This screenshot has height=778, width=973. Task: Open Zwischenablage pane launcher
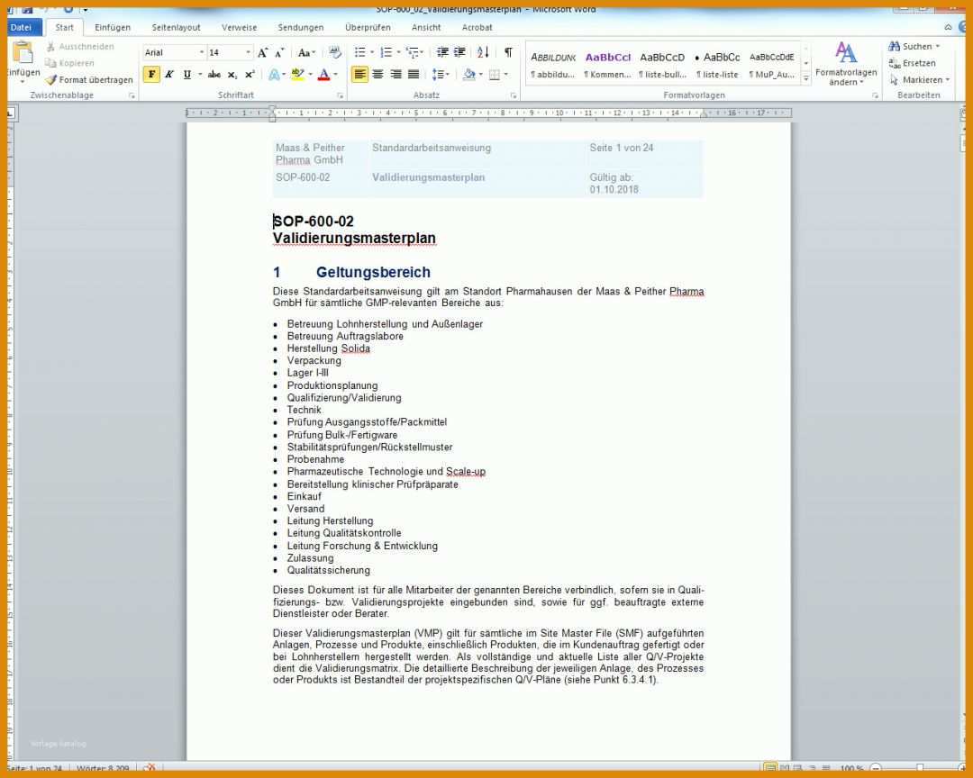click(132, 95)
